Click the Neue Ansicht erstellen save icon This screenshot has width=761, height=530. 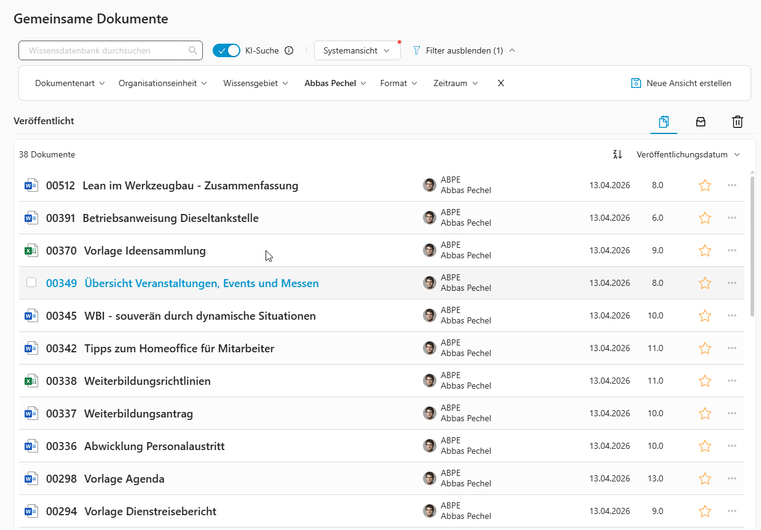[x=636, y=82]
